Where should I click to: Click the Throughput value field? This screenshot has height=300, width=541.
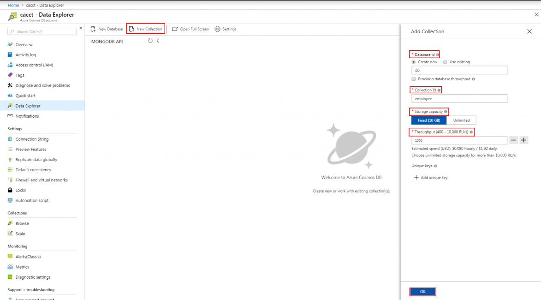pyautogui.click(x=459, y=140)
